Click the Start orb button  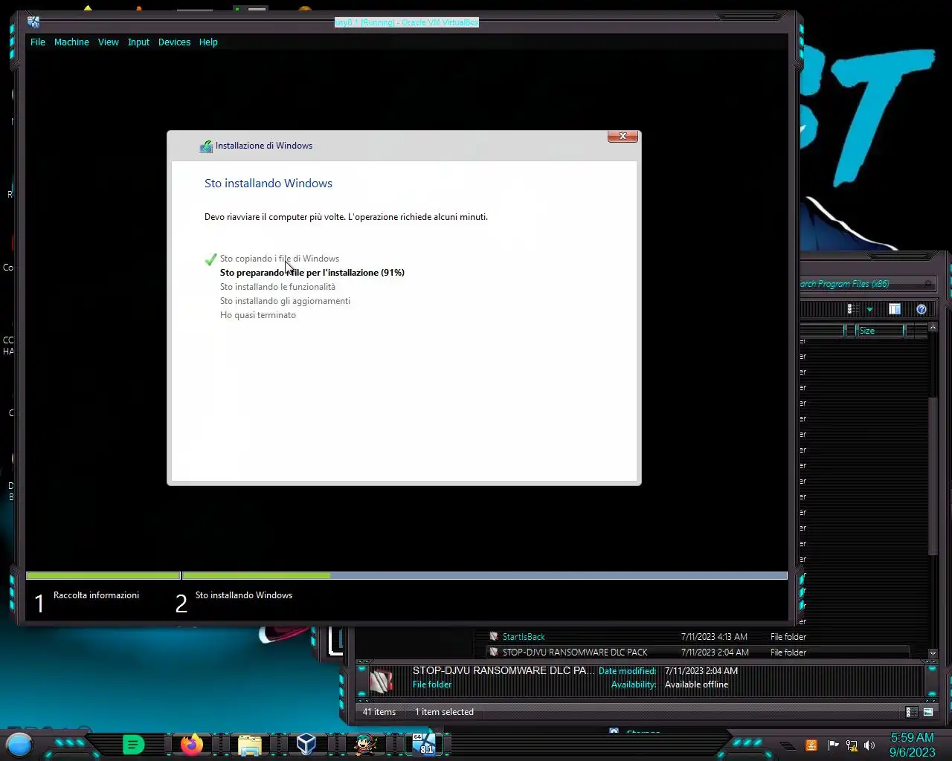point(19,744)
